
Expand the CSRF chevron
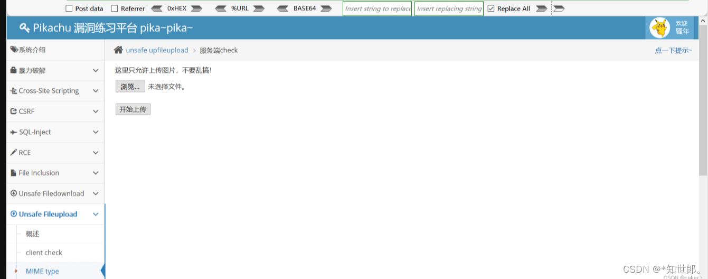pos(96,111)
